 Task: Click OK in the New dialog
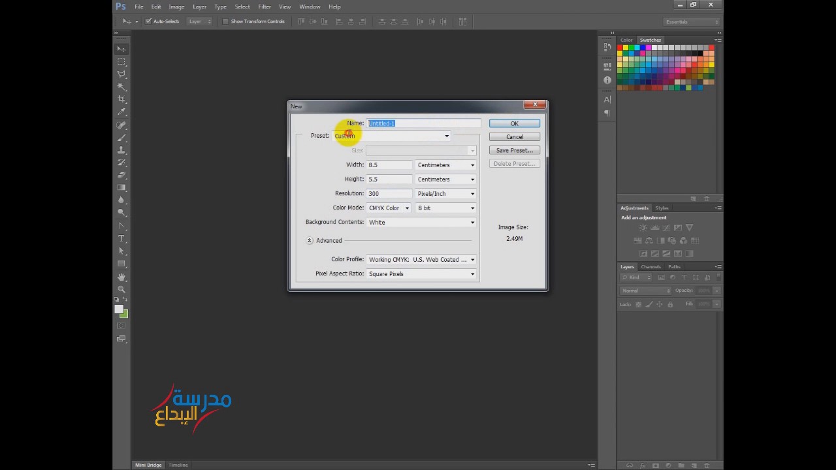click(x=515, y=123)
